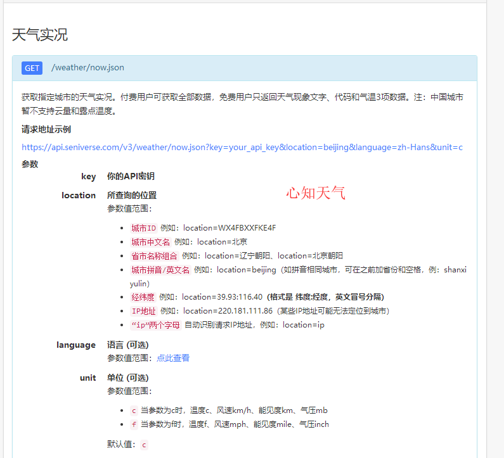
Task: Click the 城市拼音/英文名 code tag
Action: pos(161,270)
